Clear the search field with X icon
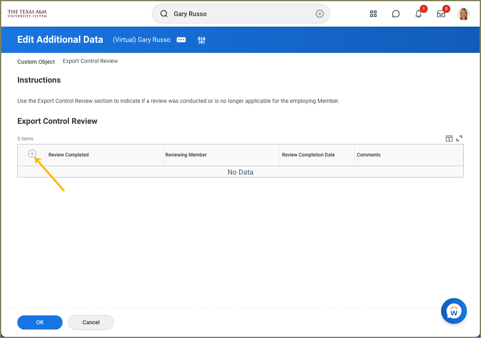Image resolution: width=481 pixels, height=338 pixels. (319, 14)
